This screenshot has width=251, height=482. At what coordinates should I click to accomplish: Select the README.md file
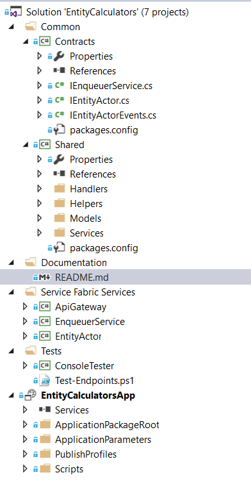(82, 278)
